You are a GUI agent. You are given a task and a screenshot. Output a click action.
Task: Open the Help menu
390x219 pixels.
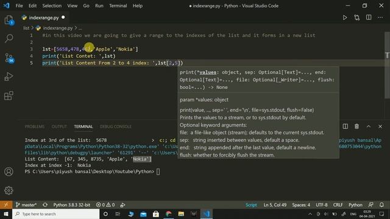(137, 5)
